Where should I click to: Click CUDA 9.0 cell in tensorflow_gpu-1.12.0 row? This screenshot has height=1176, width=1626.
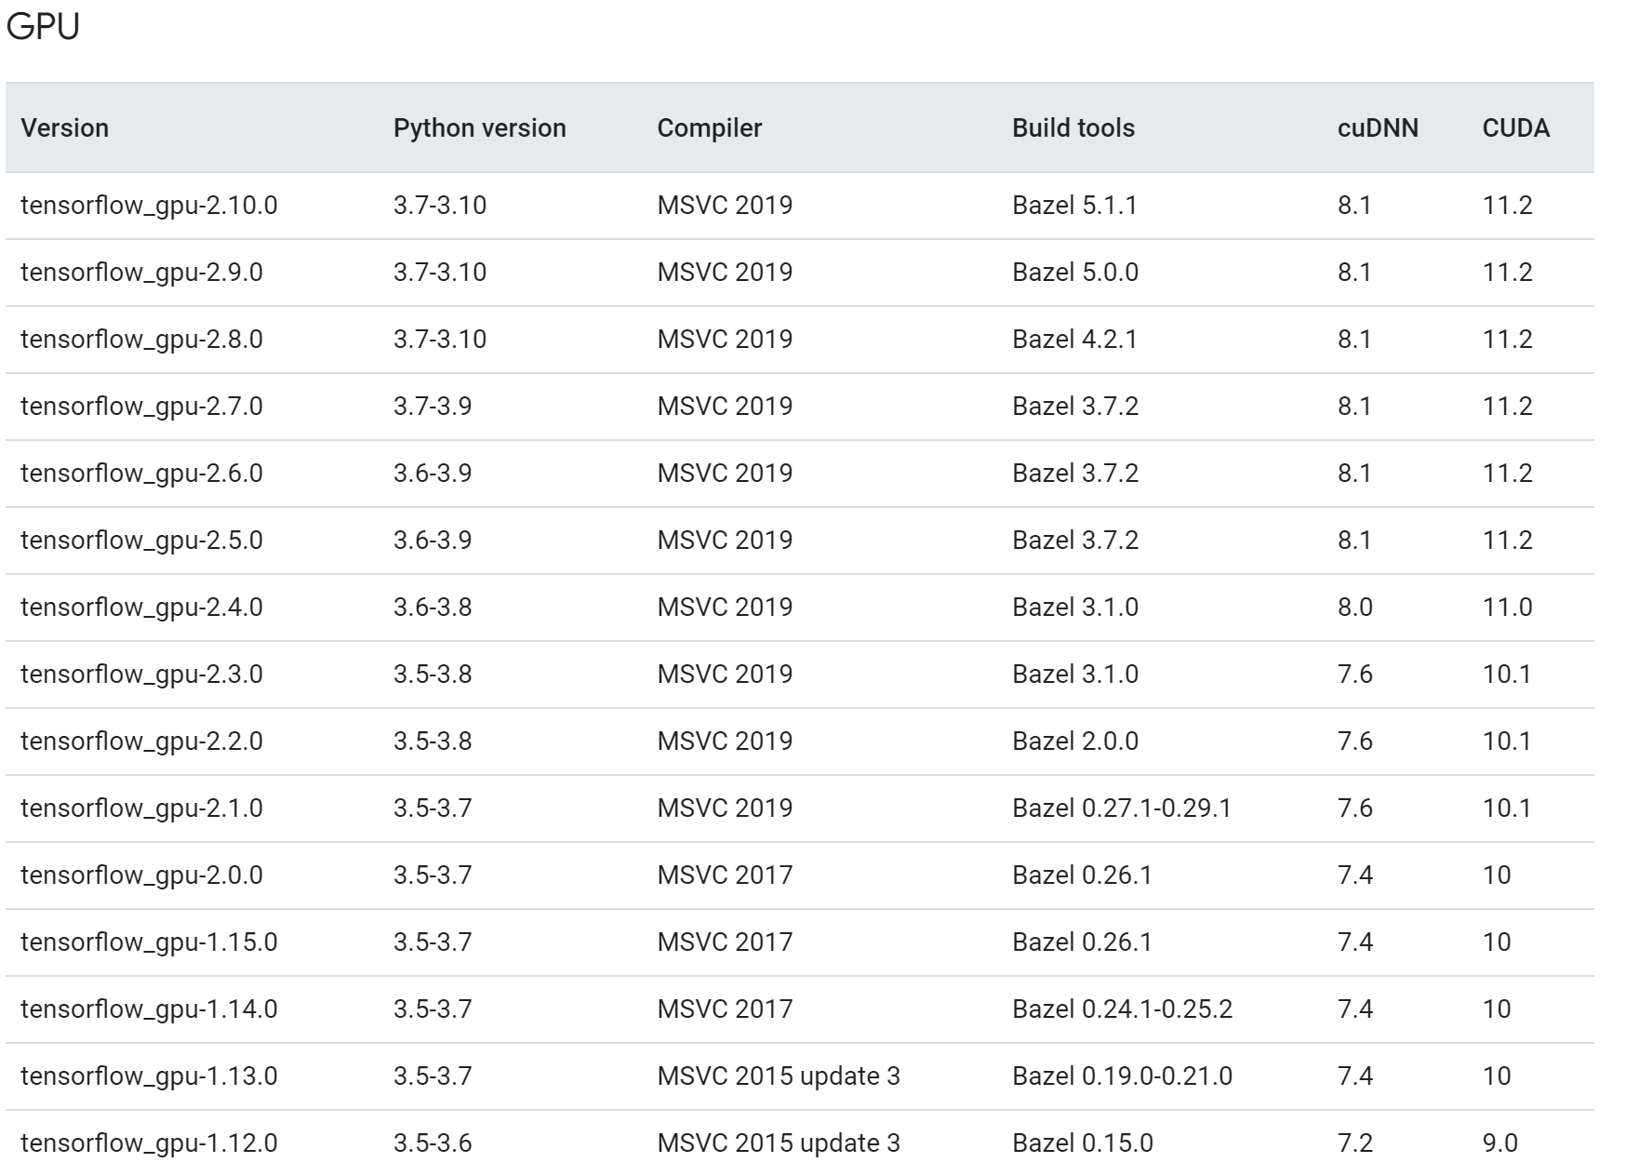click(1499, 1143)
